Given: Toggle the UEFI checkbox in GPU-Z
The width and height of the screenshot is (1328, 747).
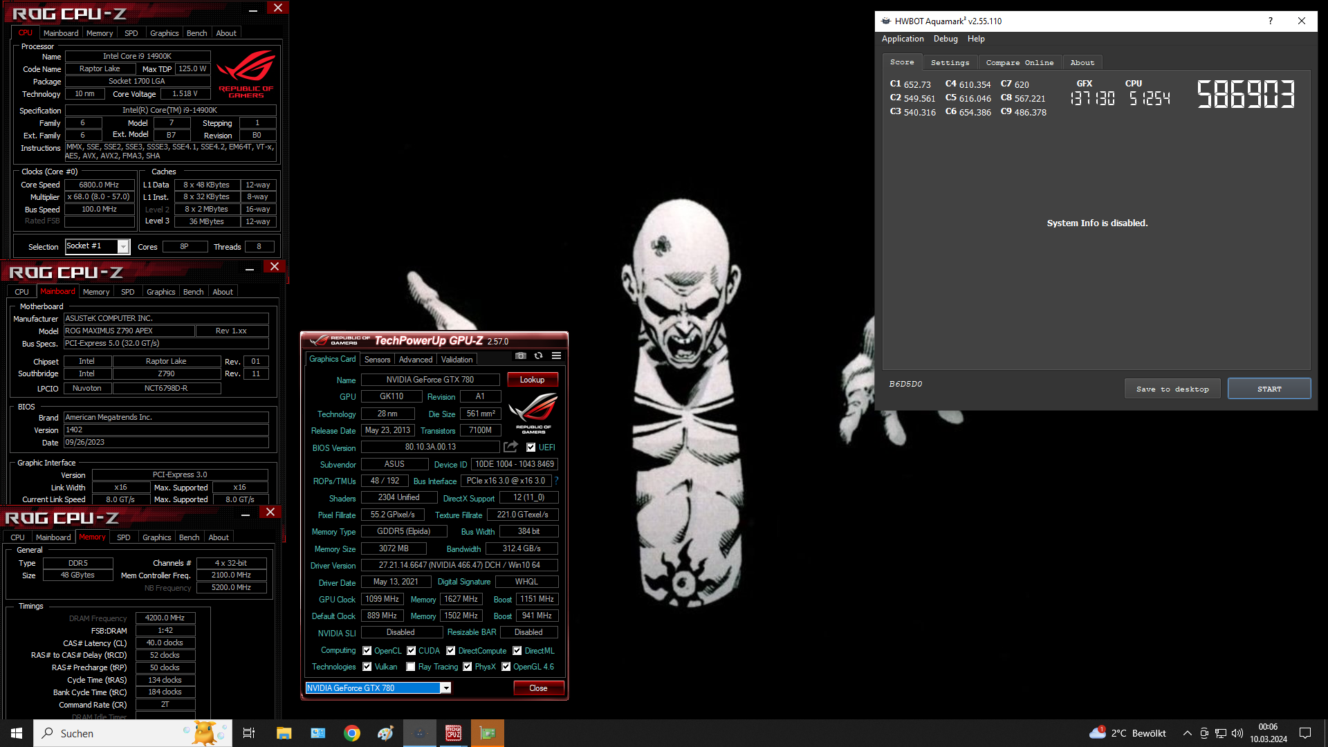Looking at the screenshot, I should (x=531, y=448).
